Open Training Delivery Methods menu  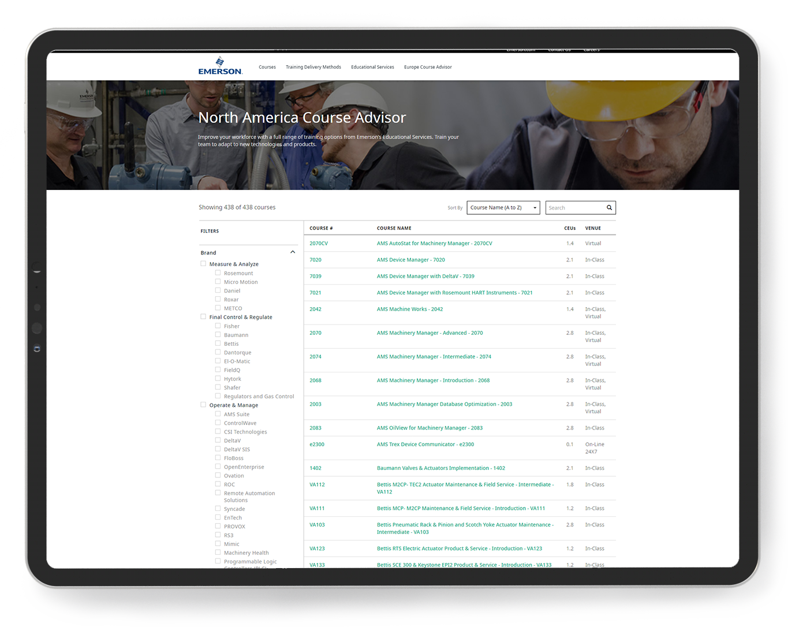[313, 68]
